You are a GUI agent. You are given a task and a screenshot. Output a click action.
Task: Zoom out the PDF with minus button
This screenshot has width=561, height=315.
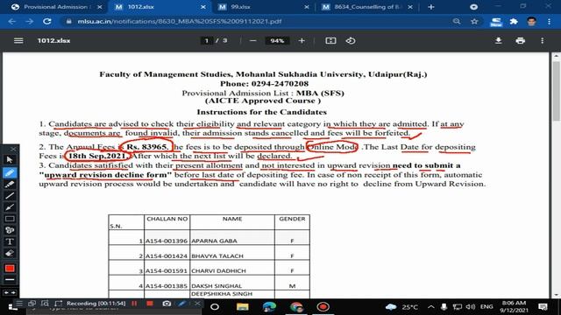[253, 41]
